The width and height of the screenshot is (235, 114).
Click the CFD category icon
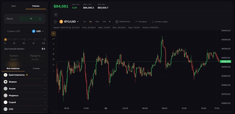coord(6,109)
